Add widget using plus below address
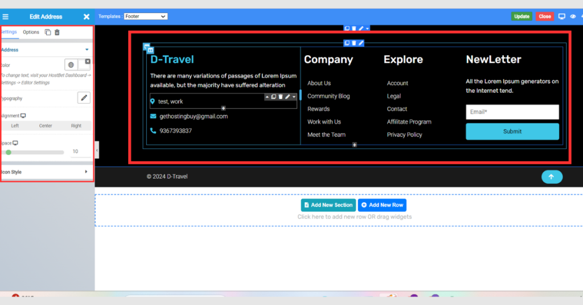Viewport: 583px width, 305px height. (x=223, y=109)
